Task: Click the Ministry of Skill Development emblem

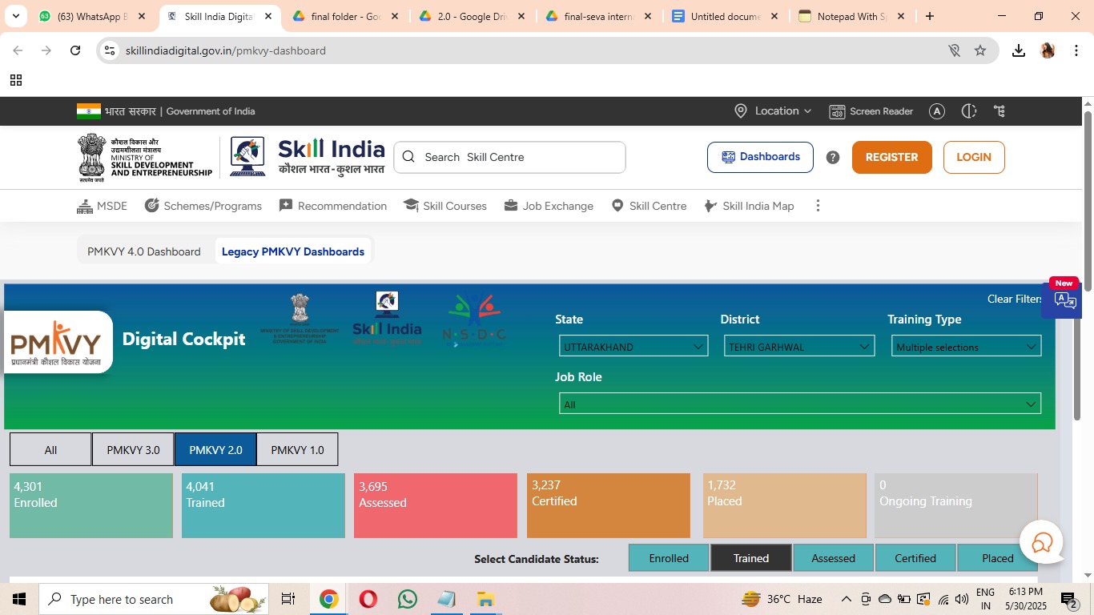Action: pyautogui.click(x=146, y=157)
